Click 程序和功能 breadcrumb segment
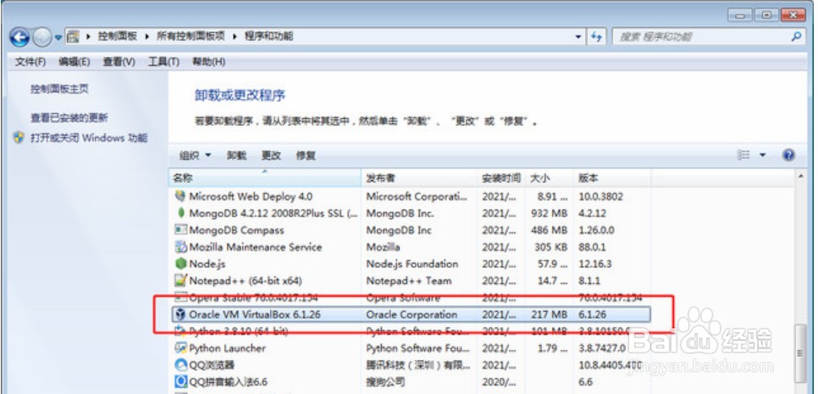 coord(268,36)
